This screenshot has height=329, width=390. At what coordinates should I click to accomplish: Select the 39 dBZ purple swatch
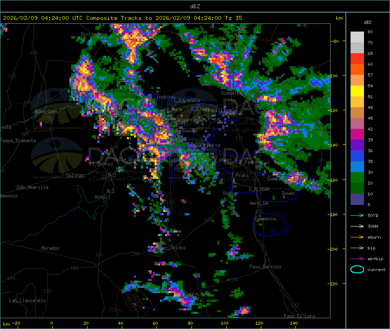[357, 145]
